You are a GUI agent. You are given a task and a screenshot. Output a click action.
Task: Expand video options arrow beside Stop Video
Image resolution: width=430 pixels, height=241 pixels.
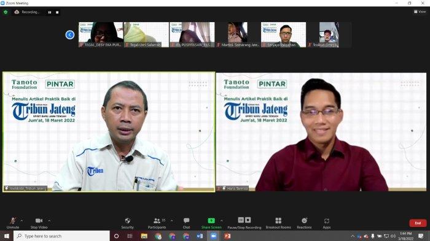click(x=49, y=221)
